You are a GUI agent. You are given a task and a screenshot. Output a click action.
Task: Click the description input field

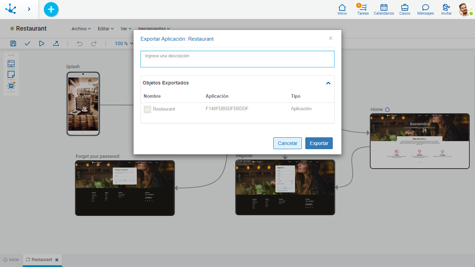pyautogui.click(x=237, y=59)
